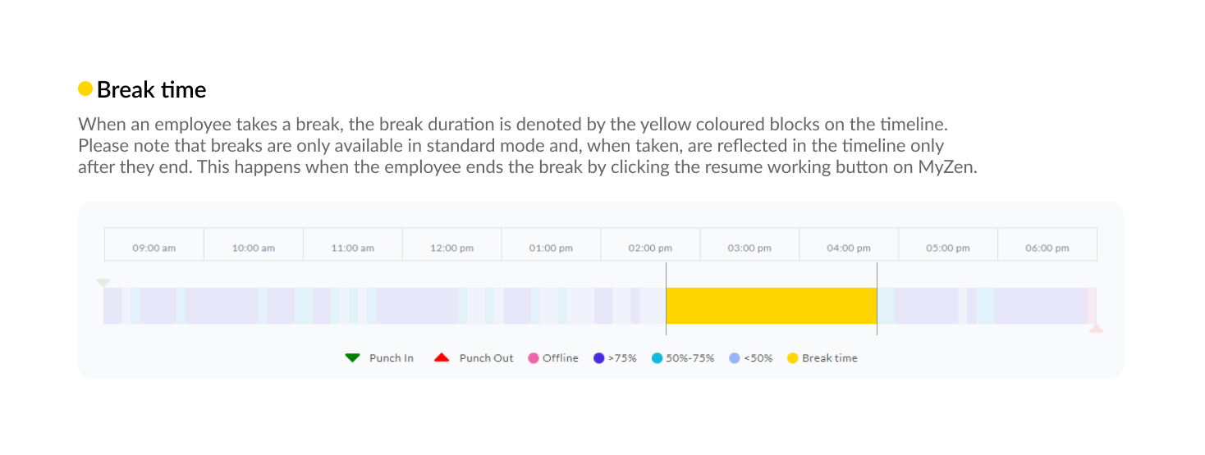
Task: Click the green Punch In legend triangle
Action: tap(353, 357)
